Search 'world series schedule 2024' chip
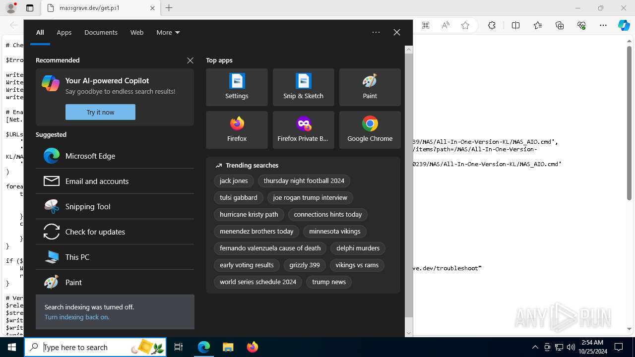635x357 pixels. (x=258, y=282)
